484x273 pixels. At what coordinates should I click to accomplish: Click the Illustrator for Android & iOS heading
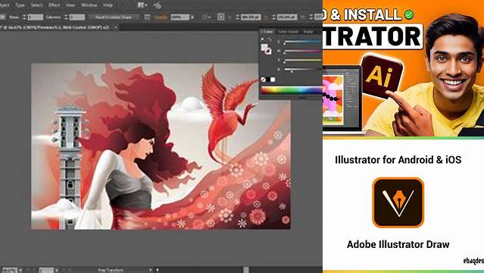(398, 160)
